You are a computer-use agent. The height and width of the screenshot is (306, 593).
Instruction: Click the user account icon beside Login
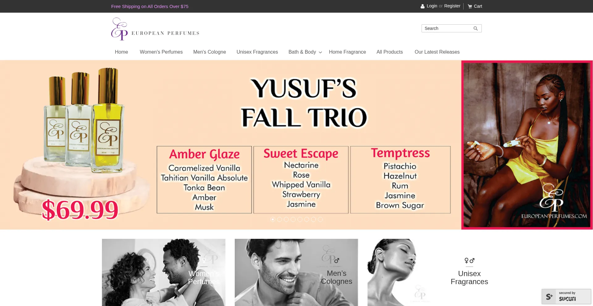coord(423,6)
